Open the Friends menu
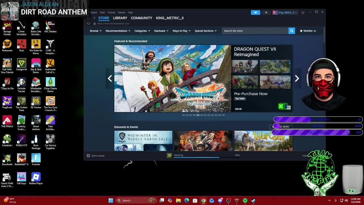 pyautogui.click(x=111, y=13)
